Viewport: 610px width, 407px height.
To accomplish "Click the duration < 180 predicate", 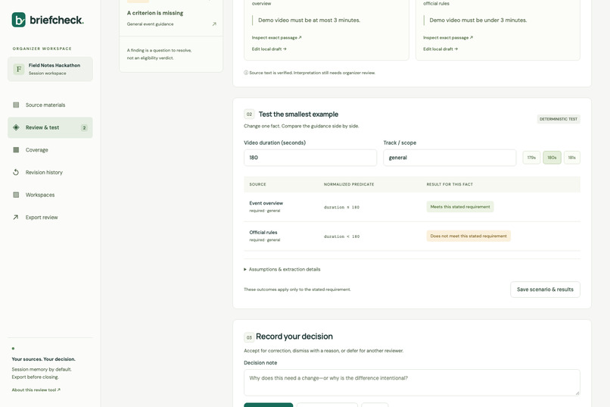I will click(341, 236).
